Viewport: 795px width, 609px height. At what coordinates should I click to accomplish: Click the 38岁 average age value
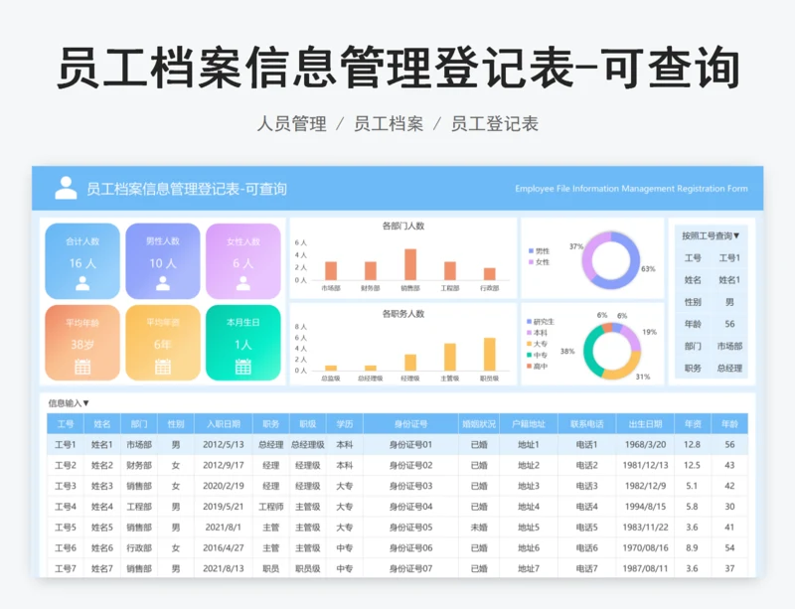pyautogui.click(x=82, y=345)
